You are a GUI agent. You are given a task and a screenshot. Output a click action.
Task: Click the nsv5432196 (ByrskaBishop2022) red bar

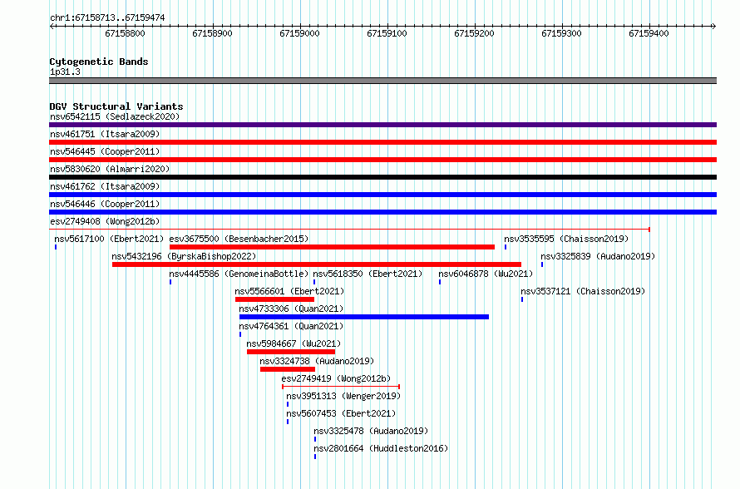click(317, 264)
